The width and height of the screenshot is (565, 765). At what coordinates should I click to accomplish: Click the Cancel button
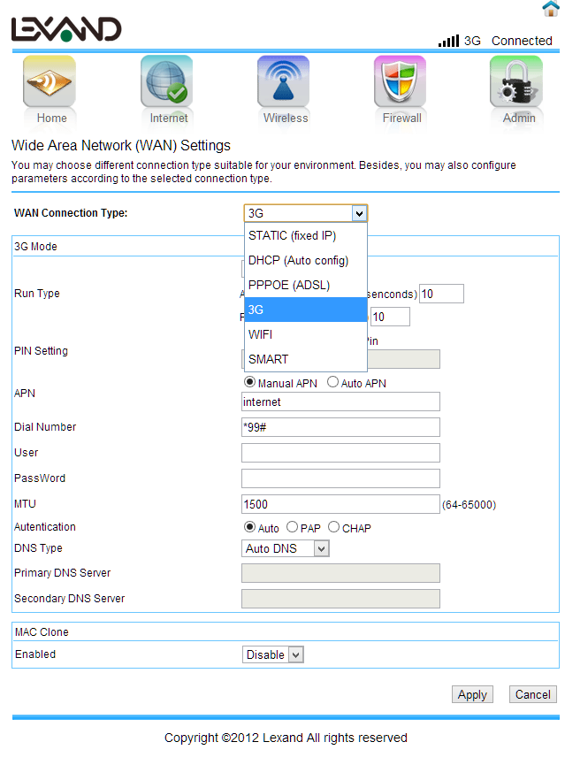click(x=533, y=694)
